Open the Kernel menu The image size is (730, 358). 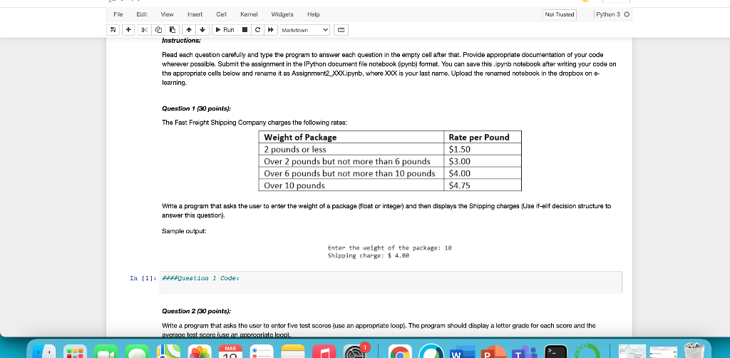pos(249,14)
